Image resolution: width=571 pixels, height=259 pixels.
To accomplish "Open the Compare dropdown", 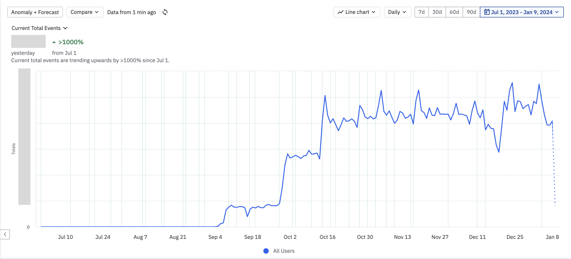I will pyautogui.click(x=85, y=12).
